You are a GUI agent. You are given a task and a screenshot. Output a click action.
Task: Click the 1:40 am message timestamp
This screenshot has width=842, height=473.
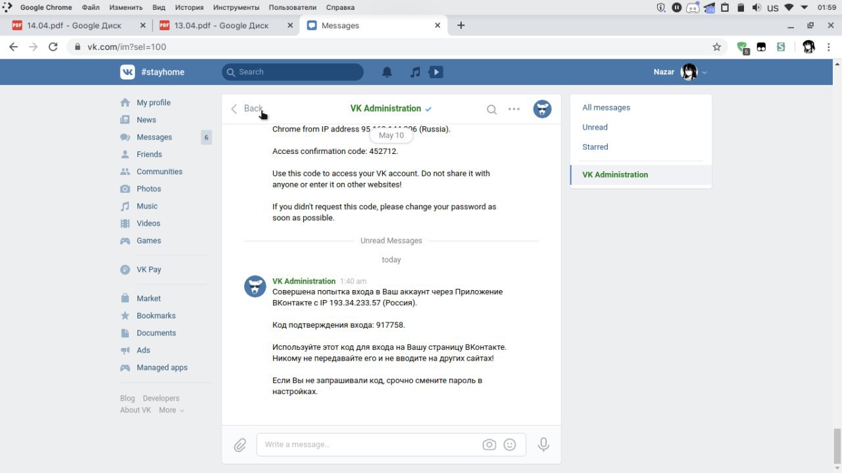pos(353,281)
